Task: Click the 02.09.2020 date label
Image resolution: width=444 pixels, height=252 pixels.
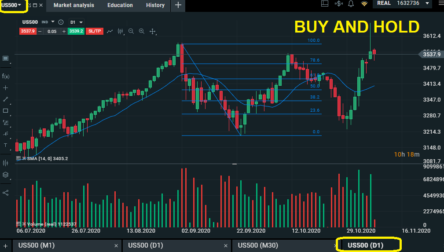Action: pyautogui.click(x=196, y=231)
